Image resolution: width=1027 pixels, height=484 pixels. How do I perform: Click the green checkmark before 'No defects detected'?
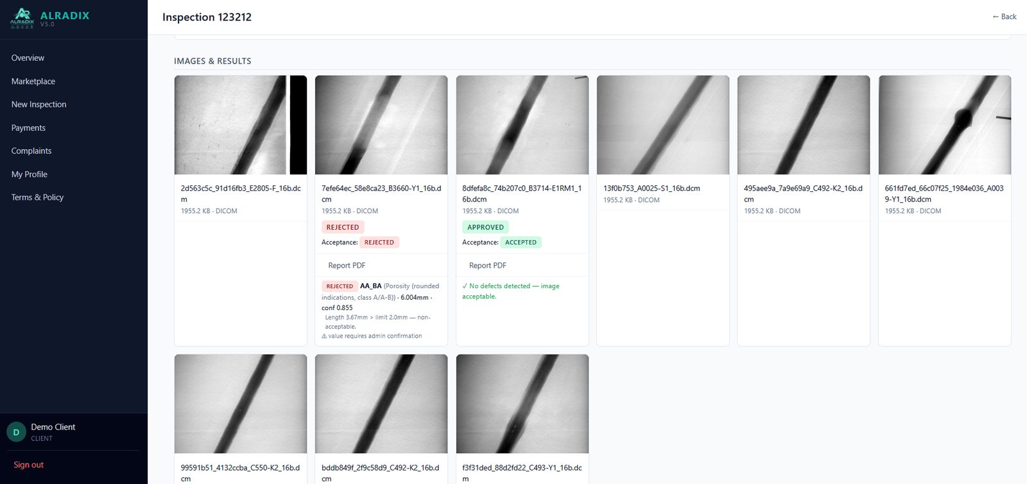tap(465, 286)
